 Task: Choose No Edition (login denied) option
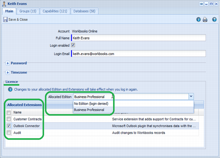(x=134, y=104)
